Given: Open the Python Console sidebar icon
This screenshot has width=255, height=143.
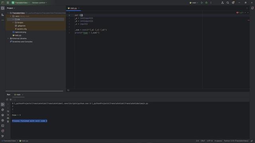Looking at the screenshot, I should click(x=3, y=110).
